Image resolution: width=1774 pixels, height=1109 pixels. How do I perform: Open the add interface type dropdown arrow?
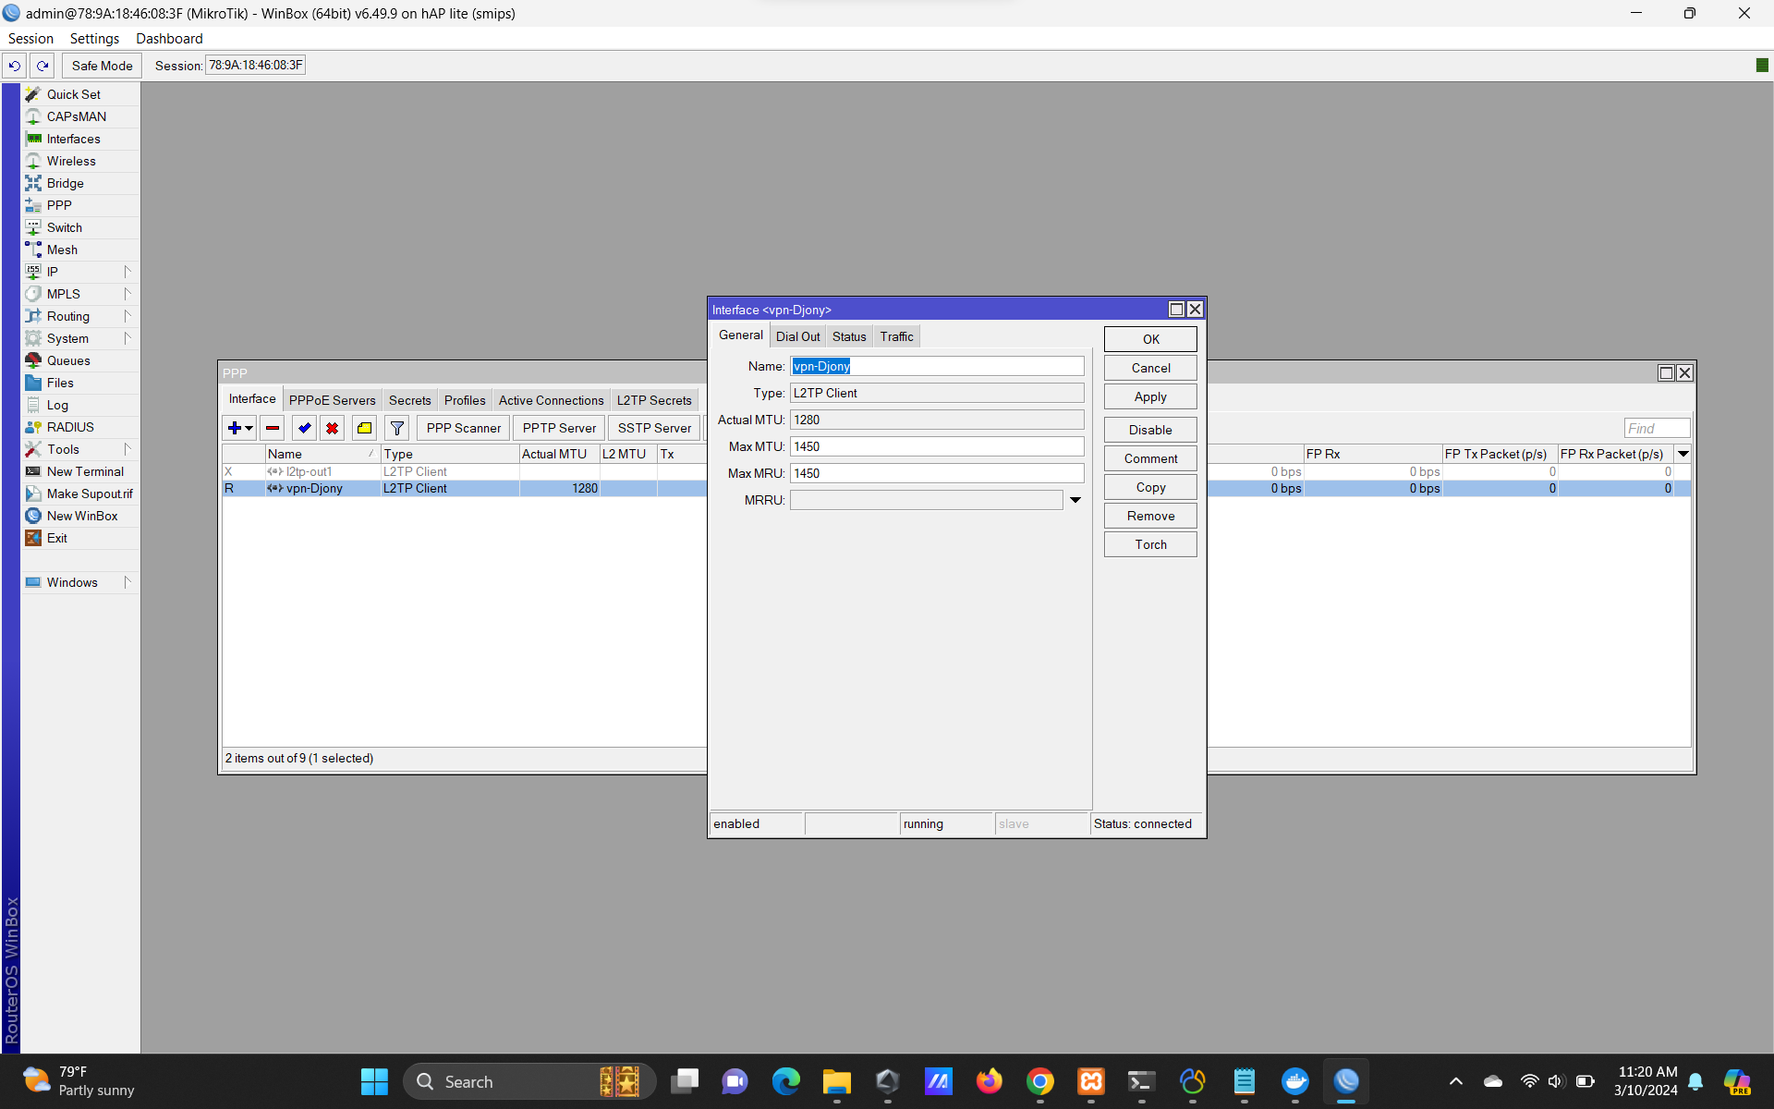point(249,428)
